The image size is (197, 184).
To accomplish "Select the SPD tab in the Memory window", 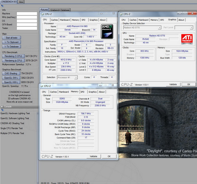I will click(83, 92).
